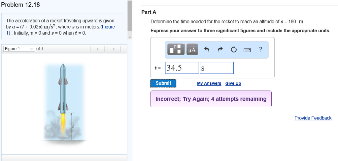Screen dimensions: 338x161
Task: Open the µÅ symbols and units menu
Action: (192, 50)
